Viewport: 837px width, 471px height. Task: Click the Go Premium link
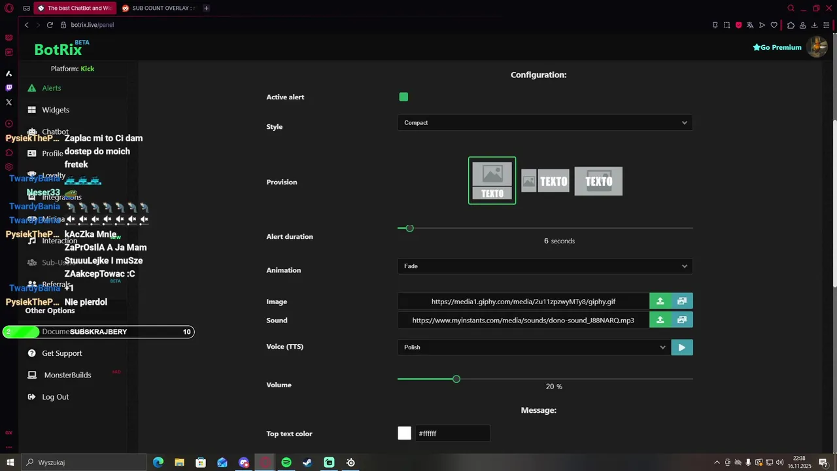point(777,47)
